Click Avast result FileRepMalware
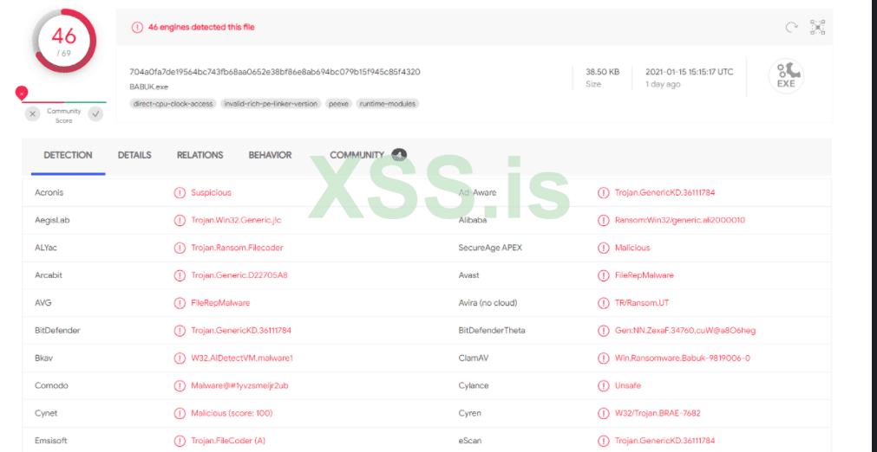The height and width of the screenshot is (452, 877). pyautogui.click(x=645, y=275)
